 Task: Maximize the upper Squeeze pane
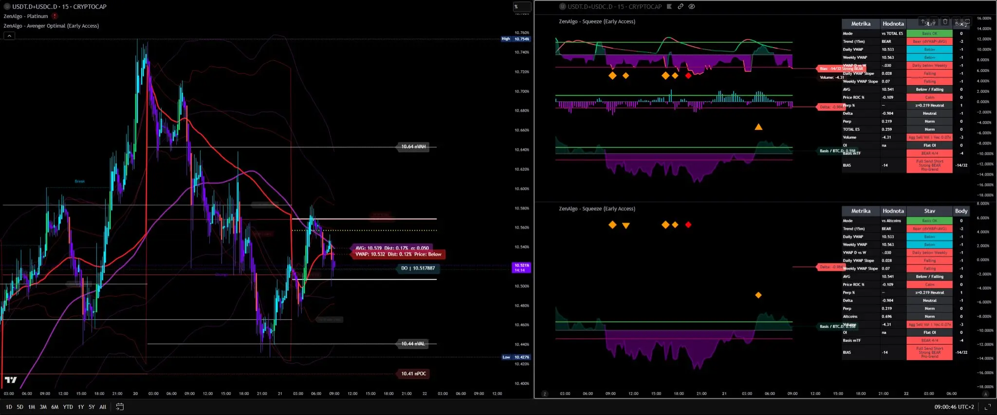968,21
